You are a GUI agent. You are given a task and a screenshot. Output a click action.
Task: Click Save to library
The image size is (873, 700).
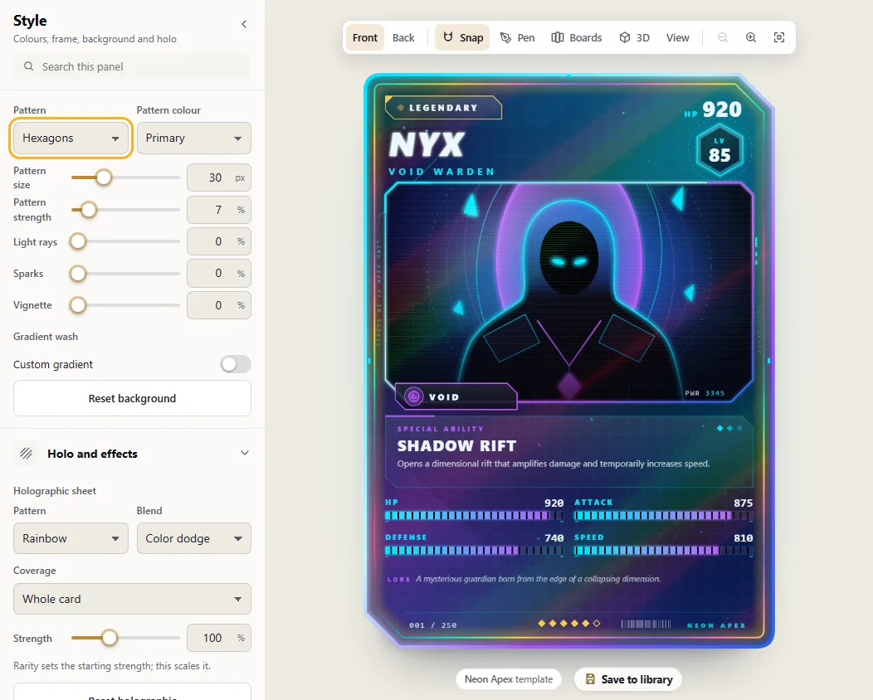pos(628,679)
